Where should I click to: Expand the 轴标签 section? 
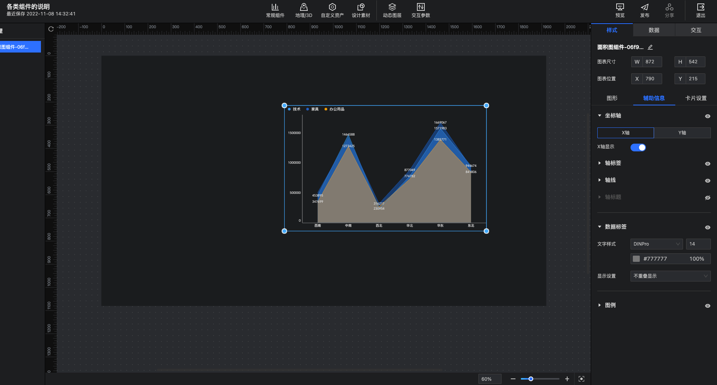(x=599, y=163)
